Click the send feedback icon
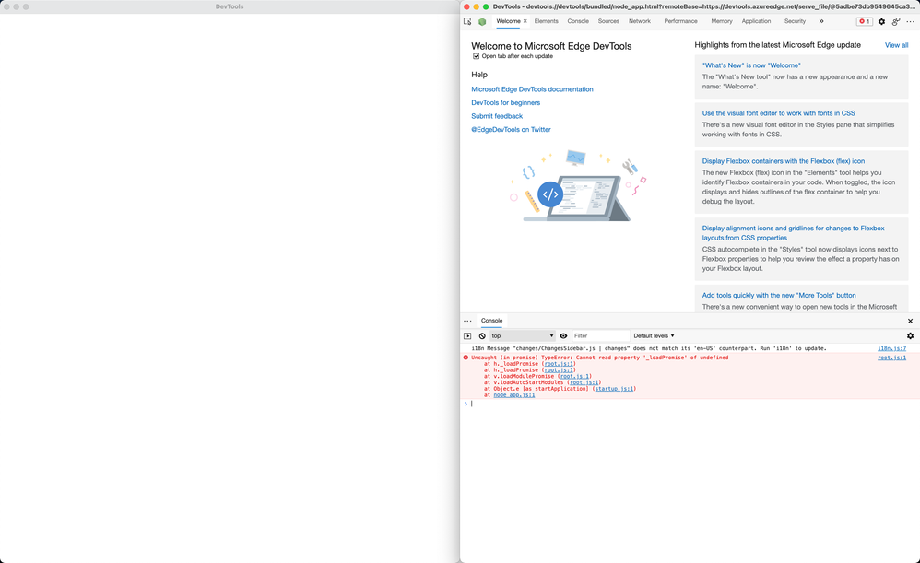 (896, 22)
